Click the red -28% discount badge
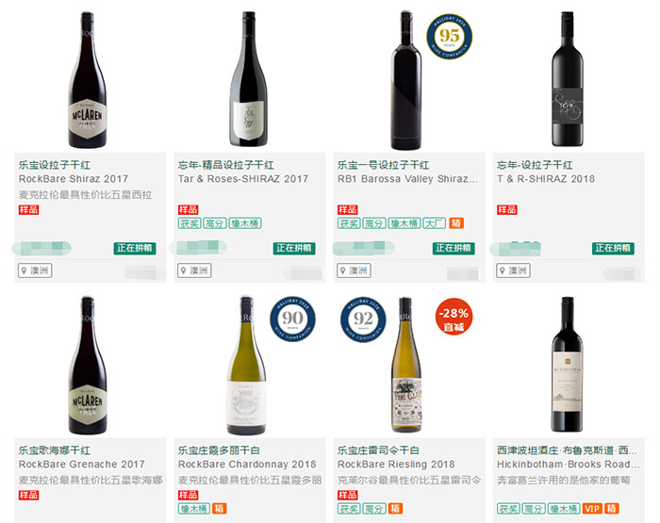The width and height of the screenshot is (660, 523). point(454,317)
